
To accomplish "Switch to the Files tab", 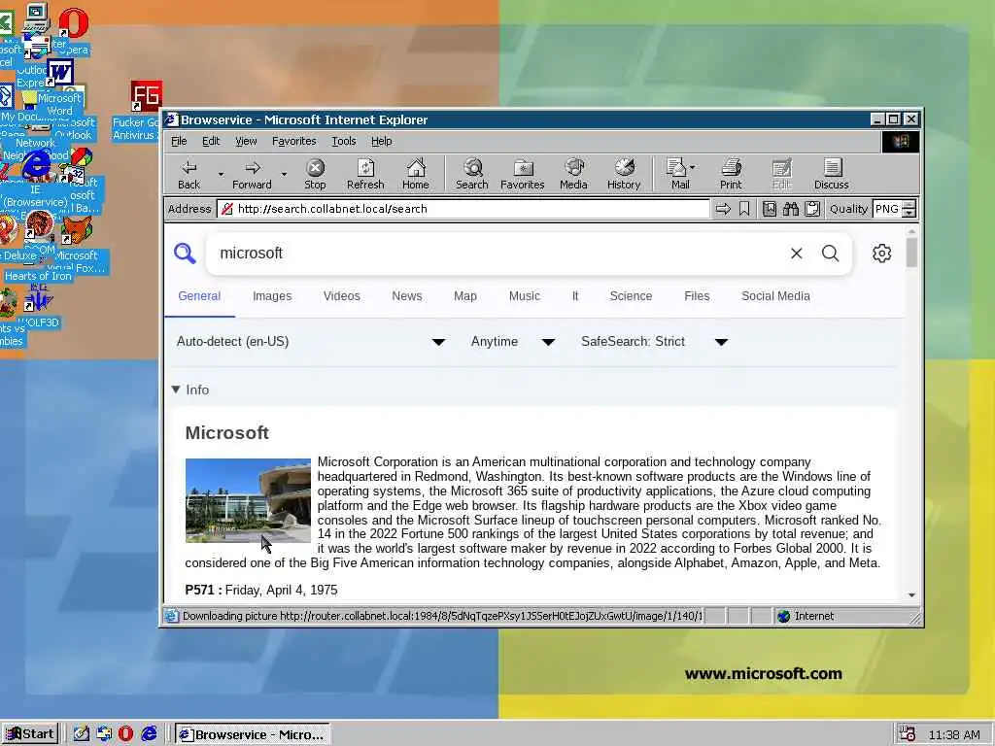I will coord(697,296).
